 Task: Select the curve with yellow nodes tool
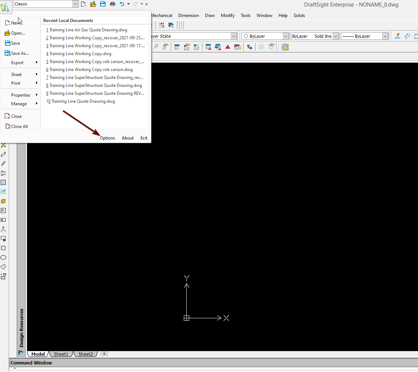pyautogui.click(x=3, y=154)
